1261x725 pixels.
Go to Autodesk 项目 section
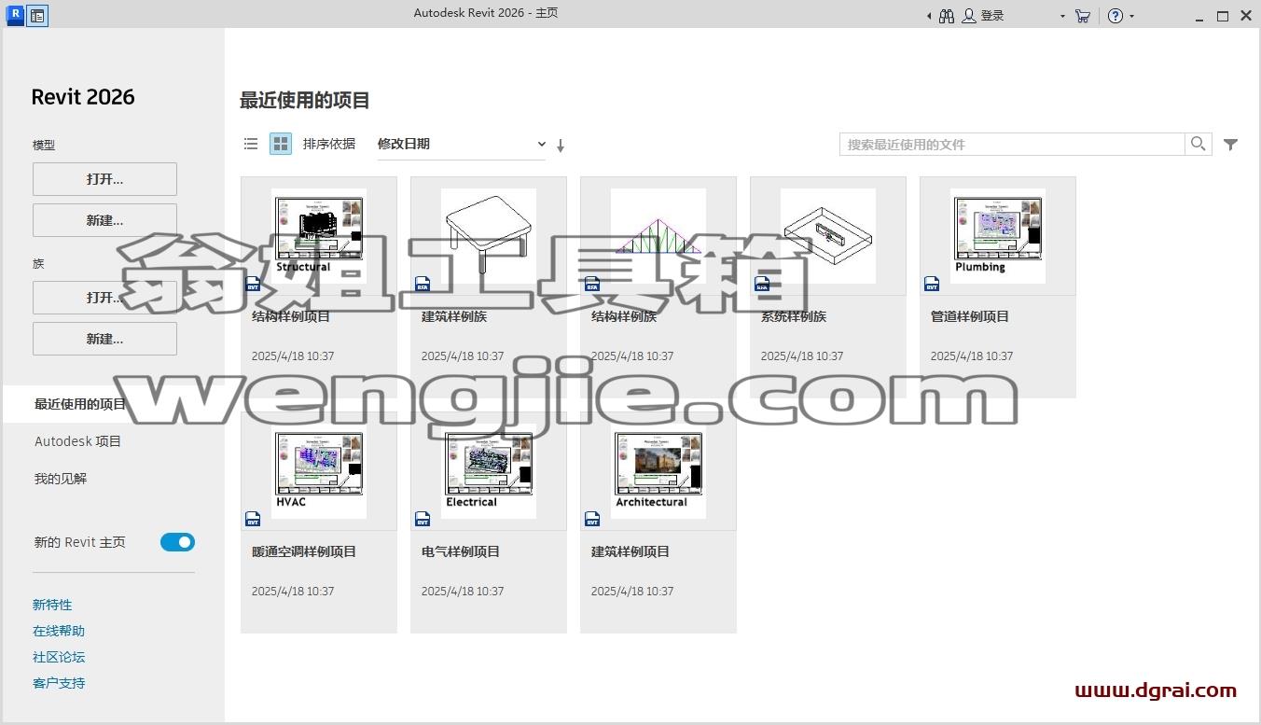click(78, 441)
